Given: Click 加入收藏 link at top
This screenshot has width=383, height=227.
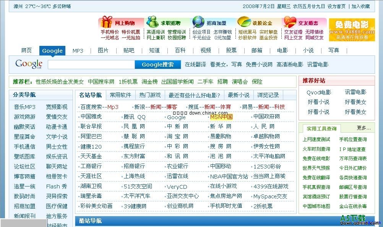Looking at the screenshot, I should tap(360, 6).
